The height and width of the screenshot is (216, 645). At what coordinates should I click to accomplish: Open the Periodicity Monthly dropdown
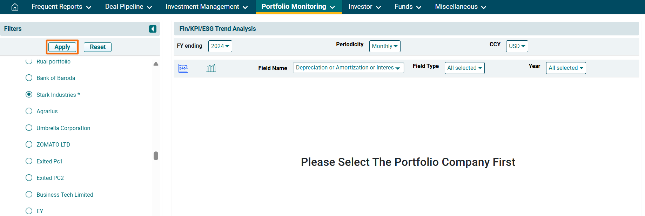384,46
